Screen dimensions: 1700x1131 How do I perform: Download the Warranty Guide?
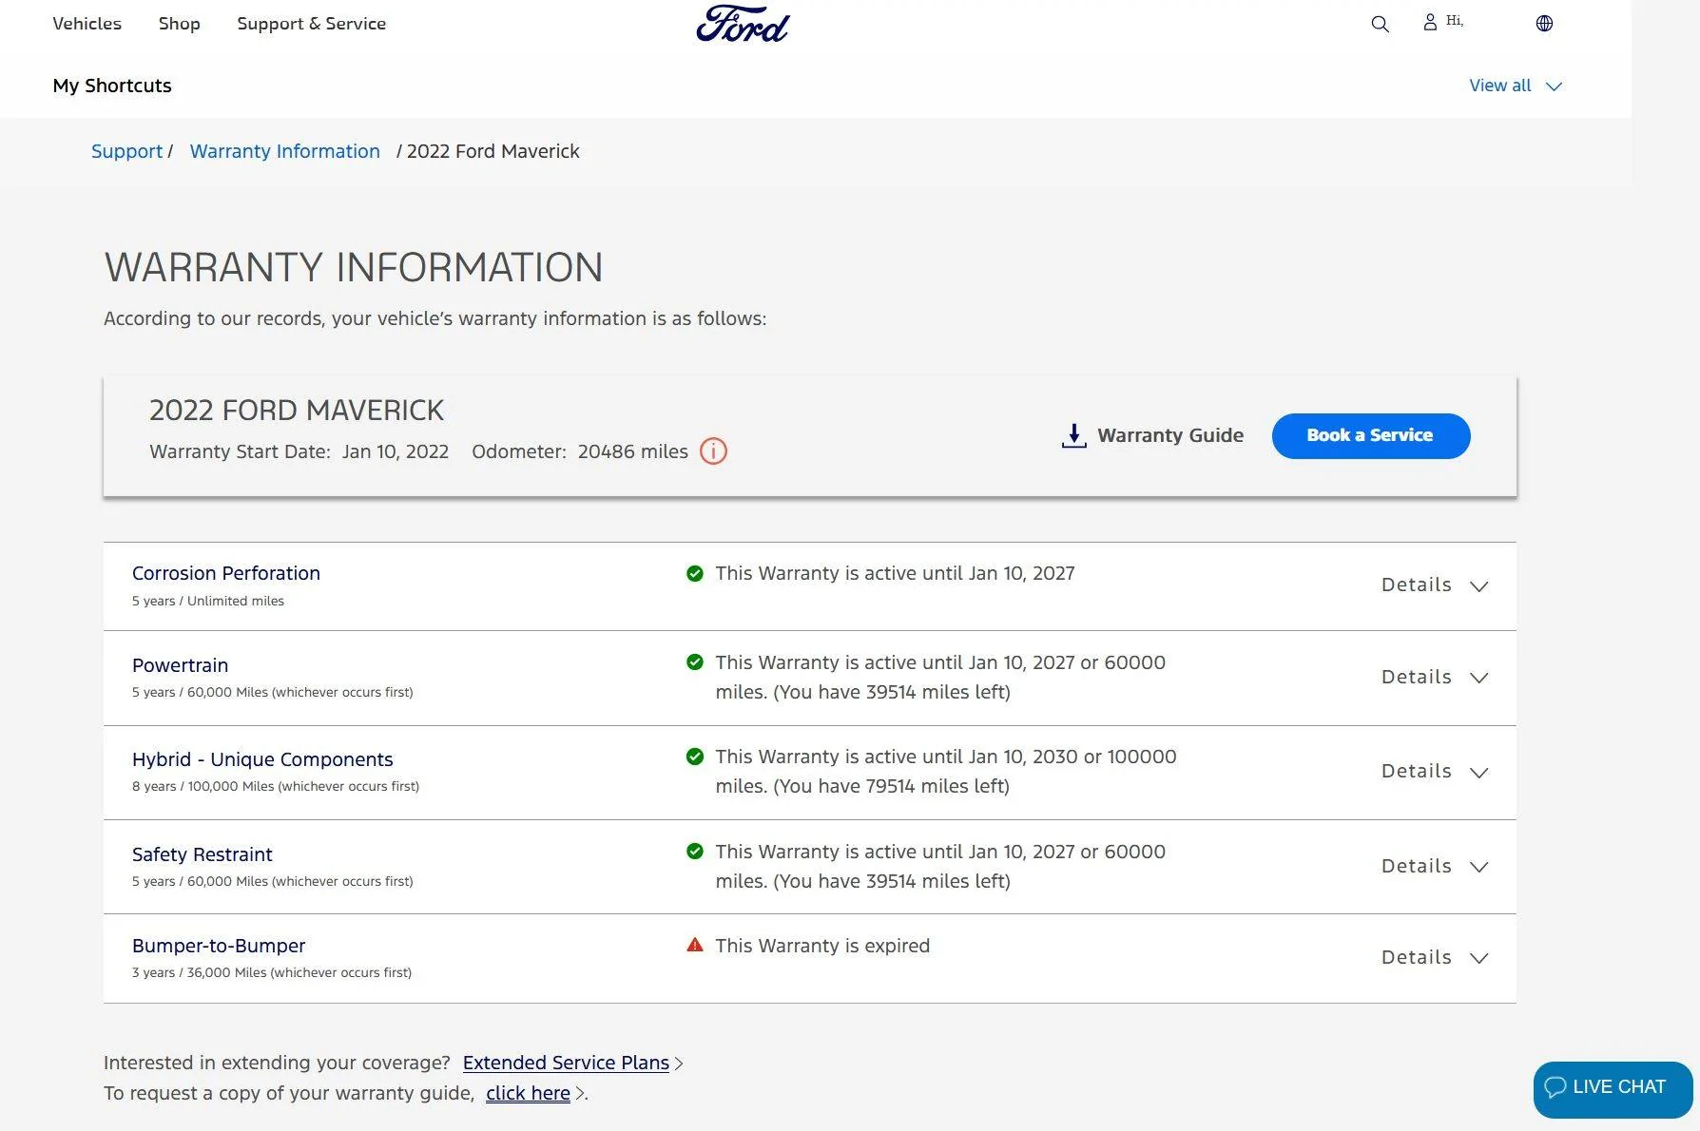point(1152,435)
